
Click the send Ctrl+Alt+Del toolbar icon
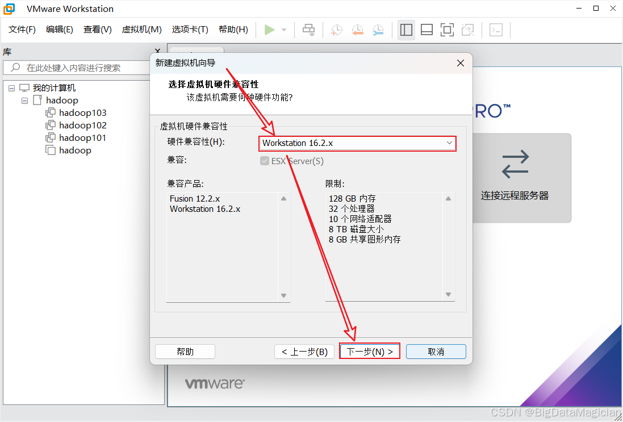coord(309,30)
